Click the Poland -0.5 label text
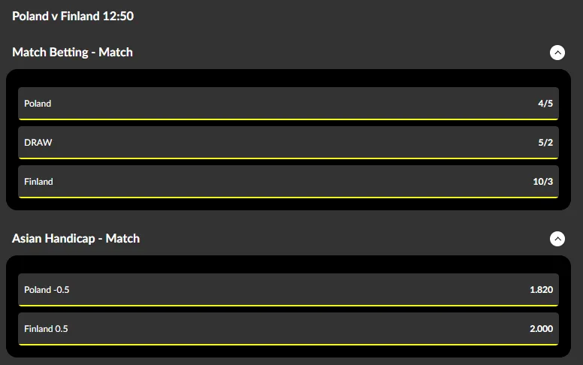Viewport: 583px width, 365px height. click(47, 290)
